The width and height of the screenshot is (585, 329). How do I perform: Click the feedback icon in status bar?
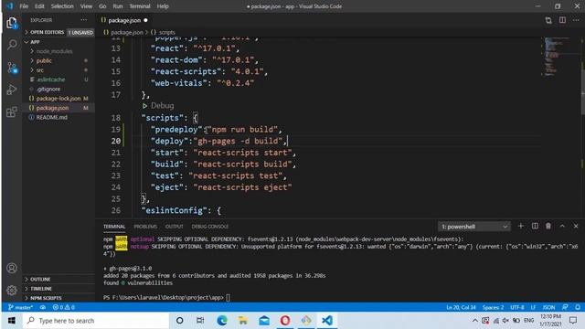(x=565, y=307)
